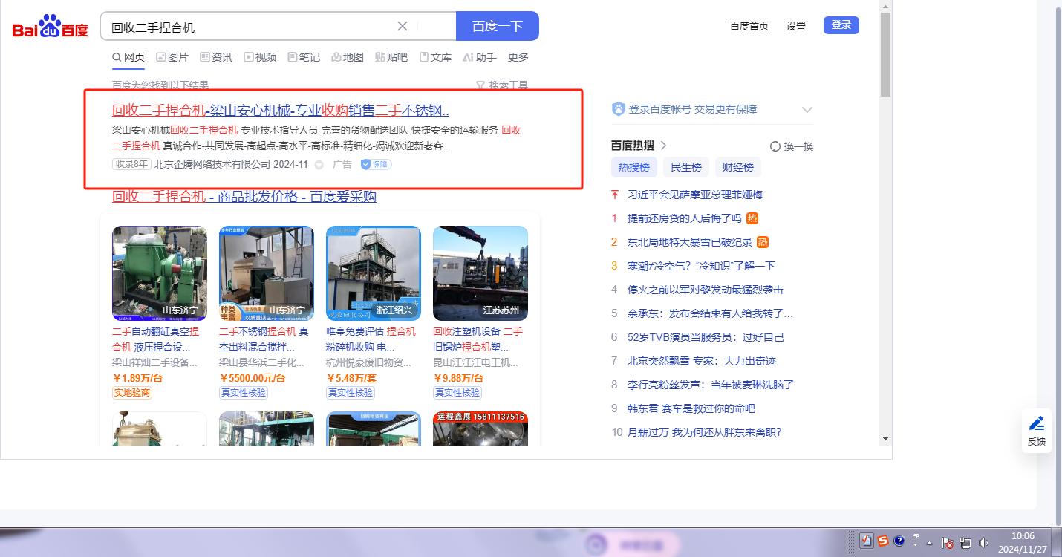Expand the login guarantee banner chevron
This screenshot has width=1062, height=557.
tap(807, 110)
